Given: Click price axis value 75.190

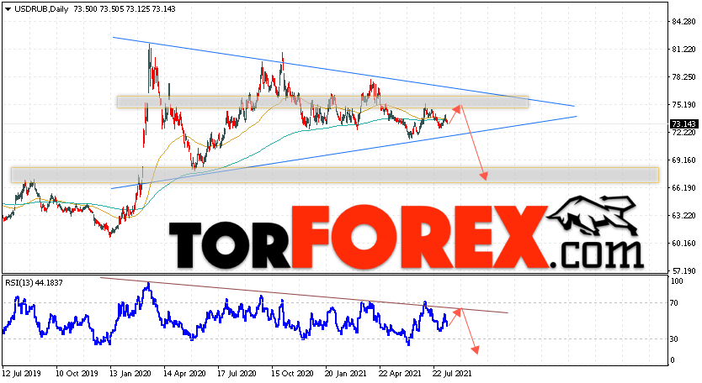Looking at the screenshot, I should point(683,105).
